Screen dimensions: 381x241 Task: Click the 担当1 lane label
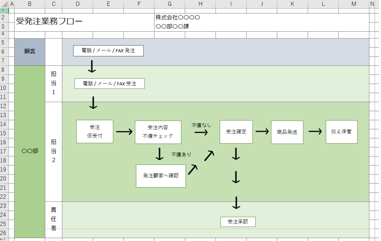pos(54,83)
